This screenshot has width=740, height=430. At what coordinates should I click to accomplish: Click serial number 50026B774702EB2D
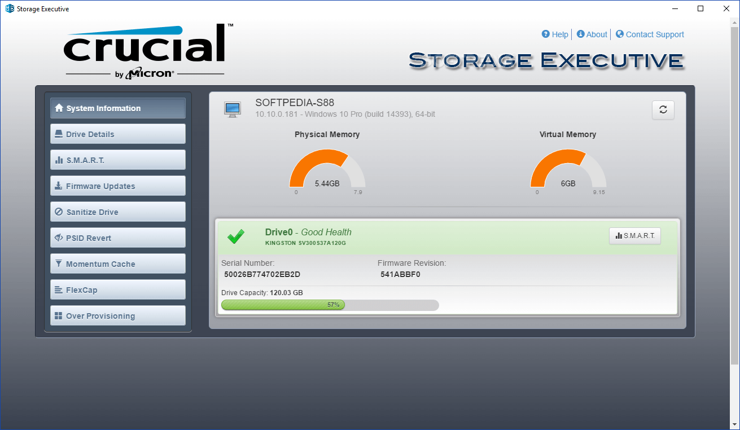point(262,275)
